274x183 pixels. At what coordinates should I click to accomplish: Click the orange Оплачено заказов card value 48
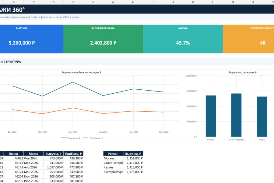(x=262, y=43)
